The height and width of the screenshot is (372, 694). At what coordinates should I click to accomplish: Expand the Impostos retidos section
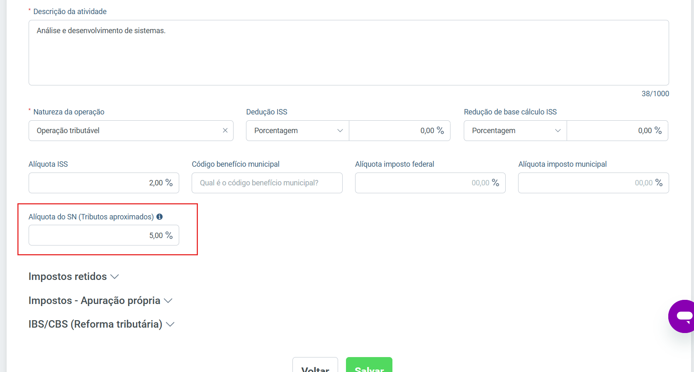click(x=74, y=277)
